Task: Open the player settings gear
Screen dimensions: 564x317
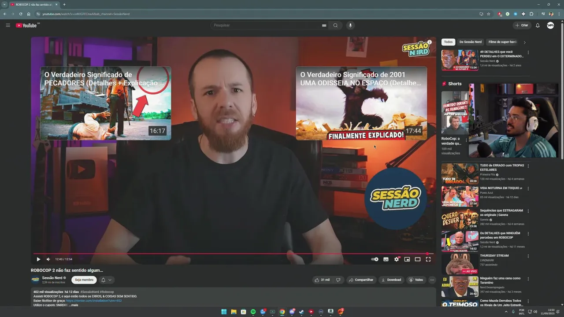Action: 397,259
